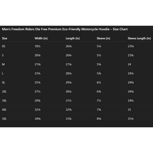
Task: Click the XS size row label
Action: point(4,46)
